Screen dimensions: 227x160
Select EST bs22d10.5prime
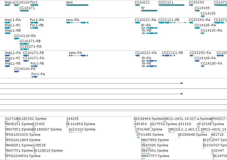(x=82, y=129)
